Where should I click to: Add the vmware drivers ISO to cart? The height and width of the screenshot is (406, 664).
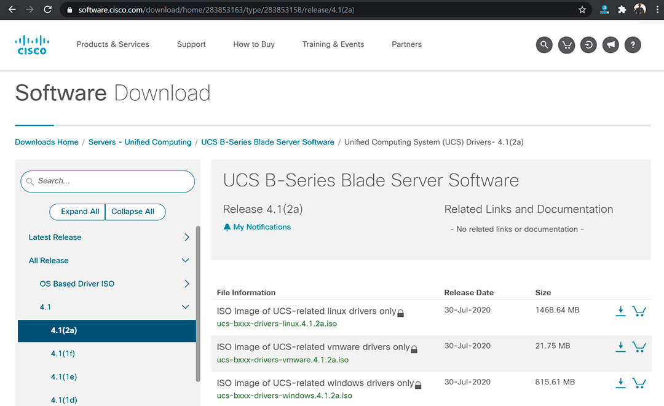pos(639,347)
